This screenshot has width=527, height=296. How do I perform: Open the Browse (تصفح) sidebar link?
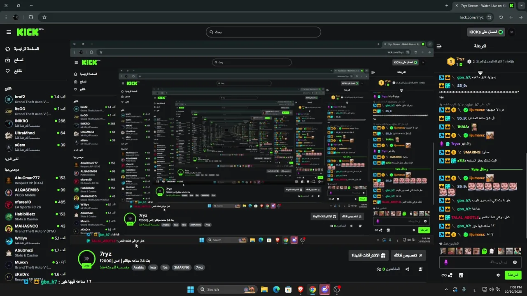click(x=14, y=60)
